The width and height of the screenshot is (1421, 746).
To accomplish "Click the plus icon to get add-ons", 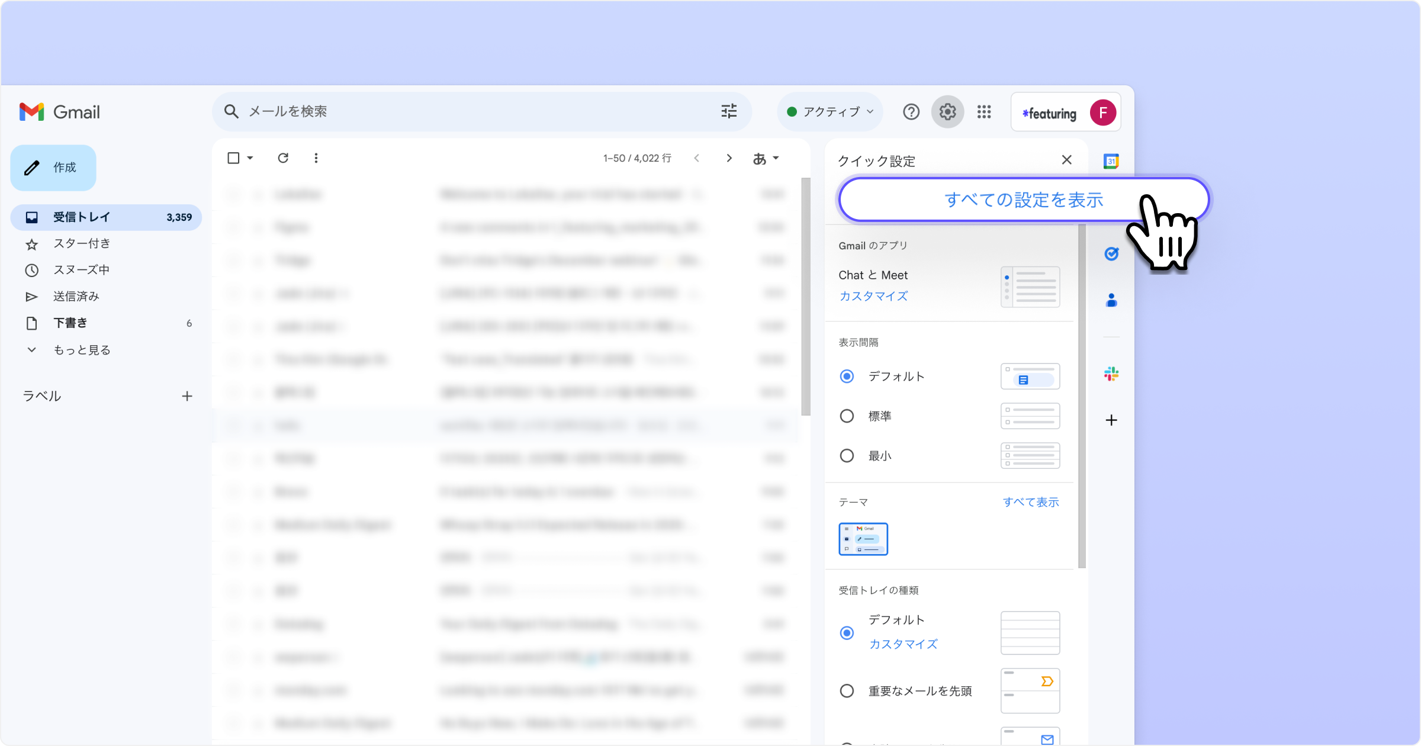I will tap(1111, 420).
